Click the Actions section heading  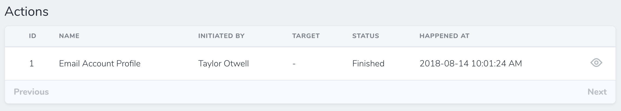click(26, 12)
